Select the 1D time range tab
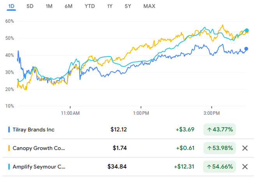This screenshot has height=178, width=257. (11, 6)
